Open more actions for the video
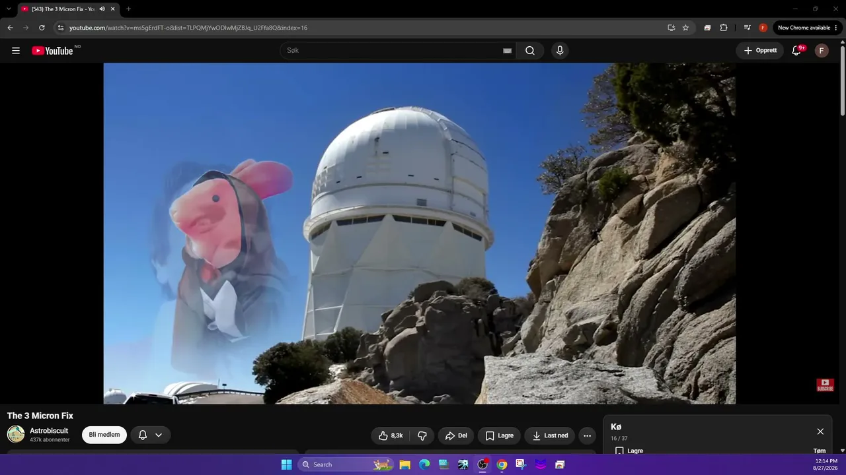 click(587, 435)
